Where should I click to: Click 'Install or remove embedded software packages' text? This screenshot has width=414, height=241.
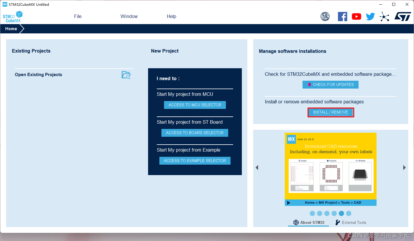[314, 102]
